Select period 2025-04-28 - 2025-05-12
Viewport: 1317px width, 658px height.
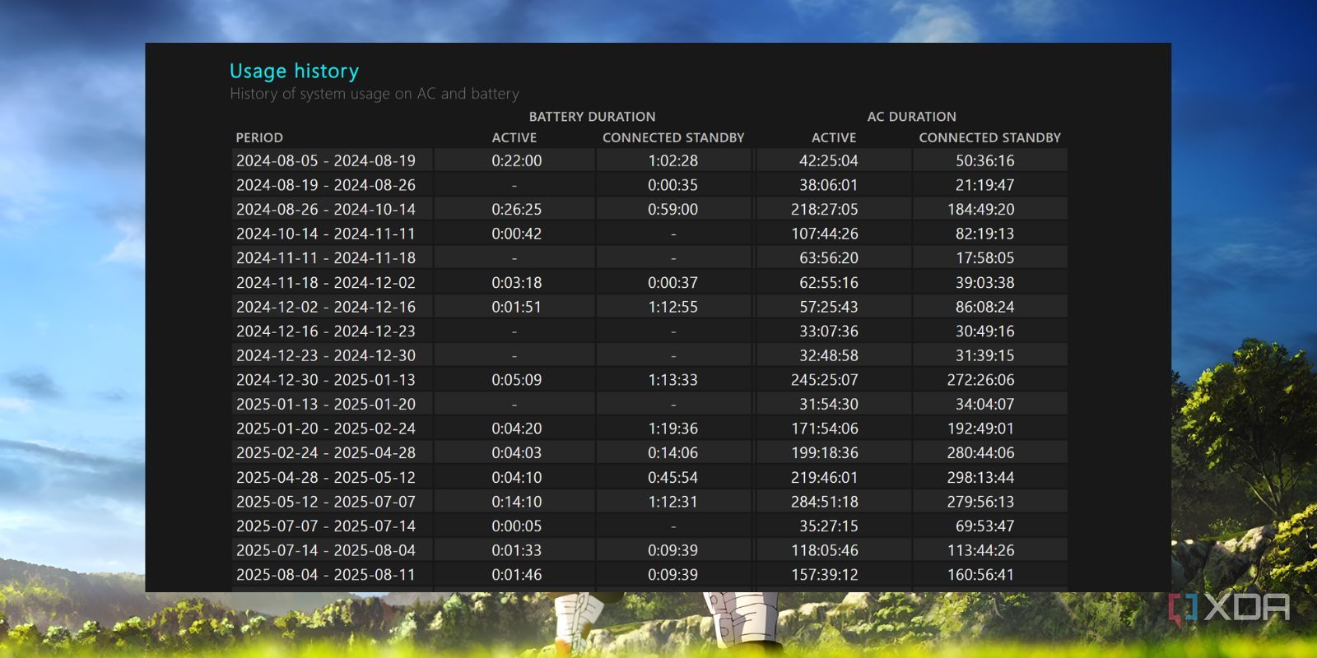tap(326, 477)
